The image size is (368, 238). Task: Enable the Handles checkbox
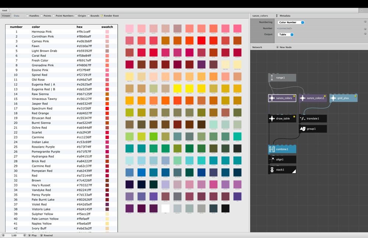coord(27,16)
